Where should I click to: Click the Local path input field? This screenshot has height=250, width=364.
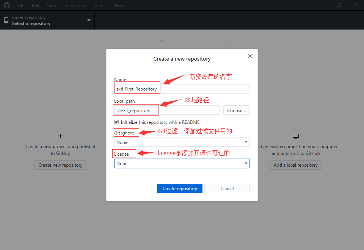(x=166, y=110)
